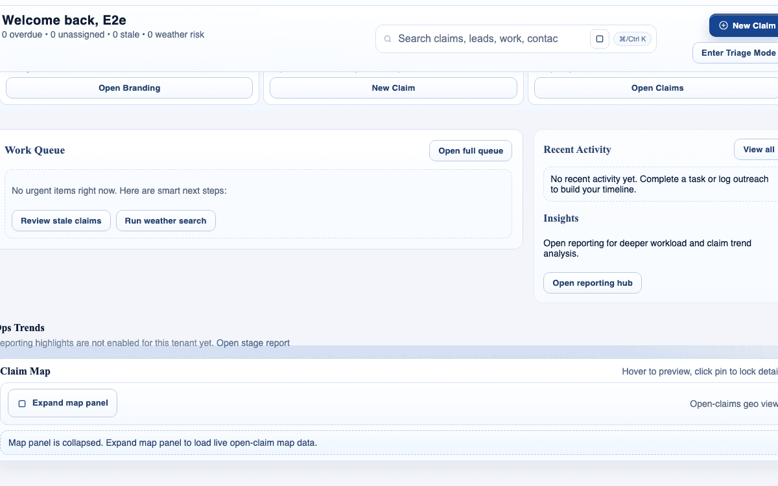778x486 pixels.
Task: Open the reporting hub
Action: click(x=592, y=283)
